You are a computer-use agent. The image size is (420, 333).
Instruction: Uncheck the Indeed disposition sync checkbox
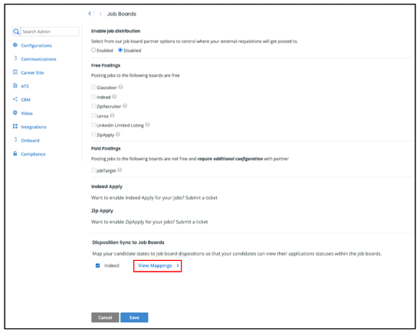coord(98,265)
